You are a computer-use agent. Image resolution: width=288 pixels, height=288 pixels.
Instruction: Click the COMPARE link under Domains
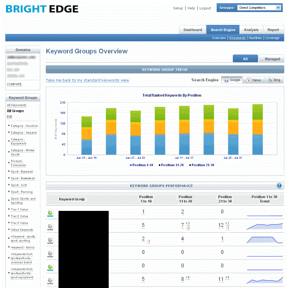14,84
